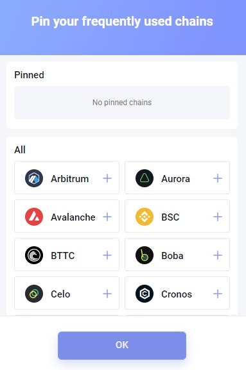Click the Aurora green triangle logo
Viewport: 246px width, 370px height.
point(145,178)
